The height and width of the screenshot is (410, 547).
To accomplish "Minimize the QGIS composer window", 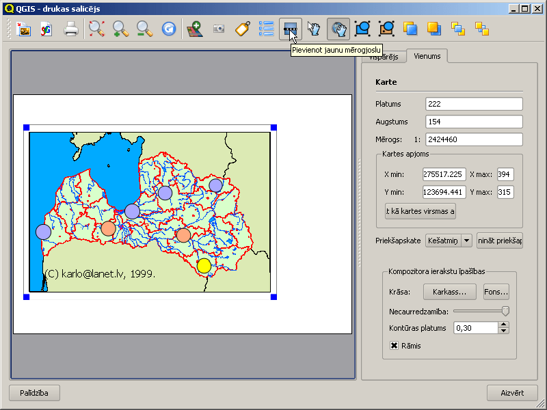I will pyautogui.click(x=513, y=9).
